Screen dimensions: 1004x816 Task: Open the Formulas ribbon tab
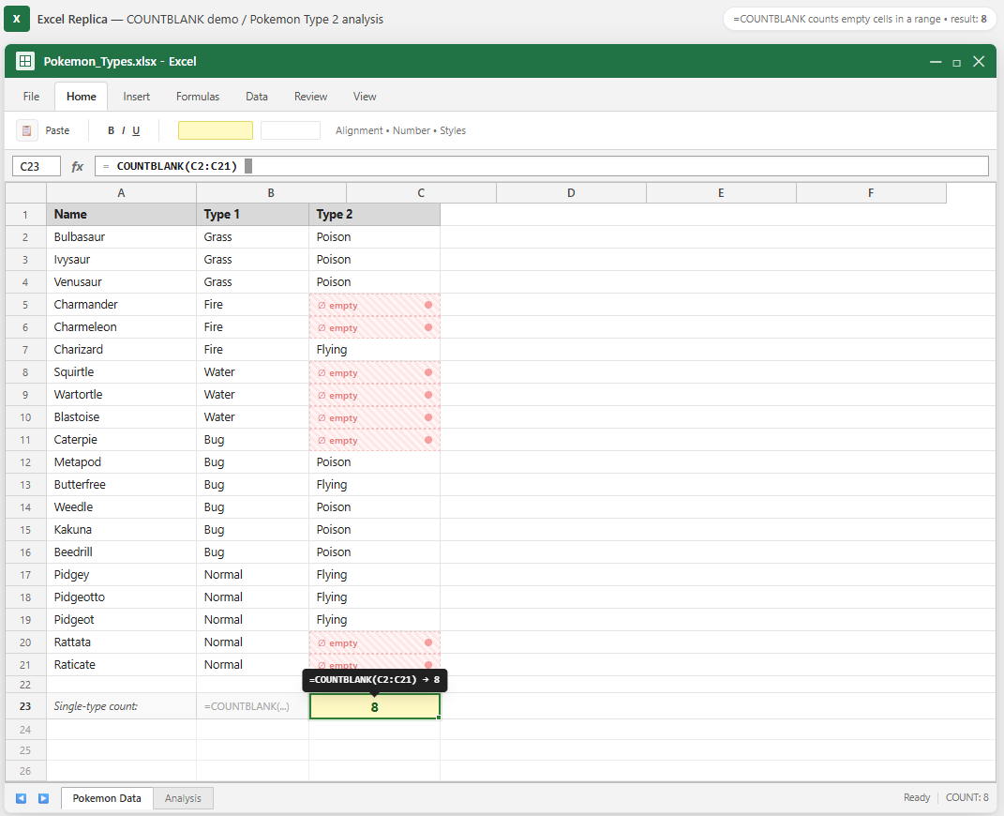pyautogui.click(x=198, y=97)
